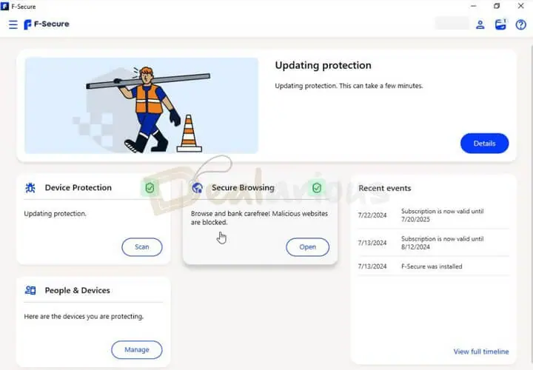
Task: Manage protected devices with Manage button
Action: (136, 349)
